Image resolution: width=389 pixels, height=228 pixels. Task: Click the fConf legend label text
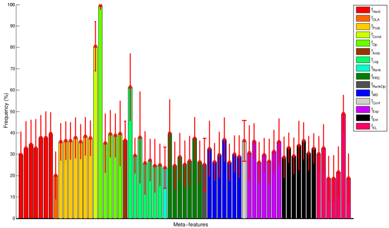(x=376, y=102)
